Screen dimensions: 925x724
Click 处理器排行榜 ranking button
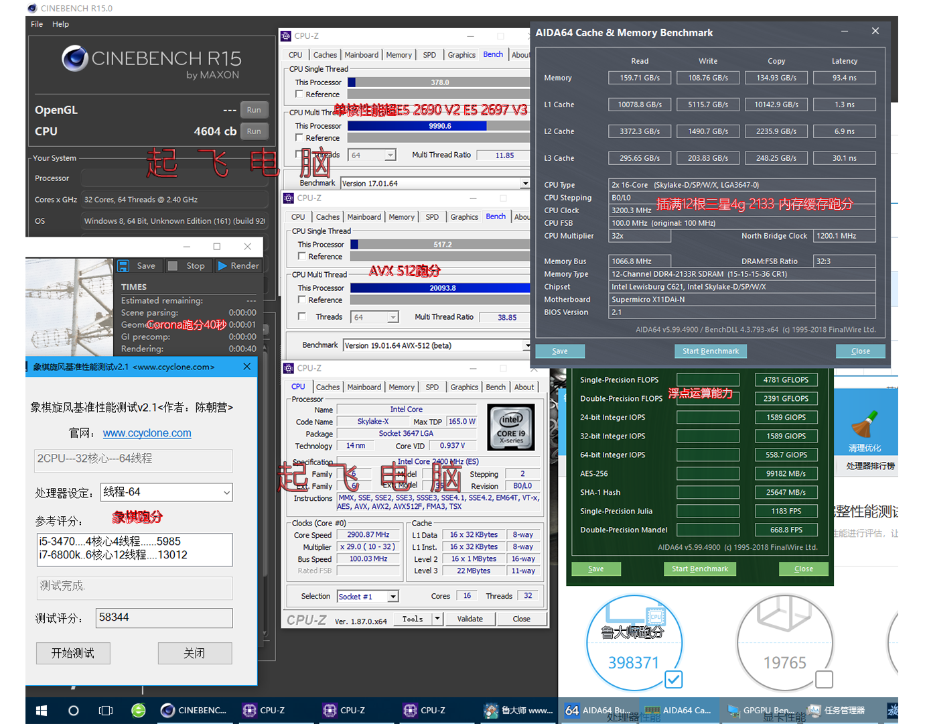(870, 466)
